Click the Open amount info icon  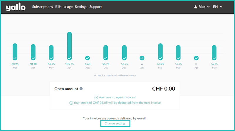(x=81, y=89)
